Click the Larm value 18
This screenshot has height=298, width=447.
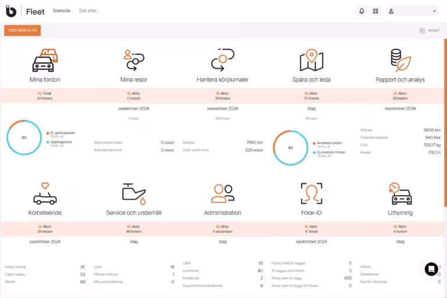(x=172, y=267)
